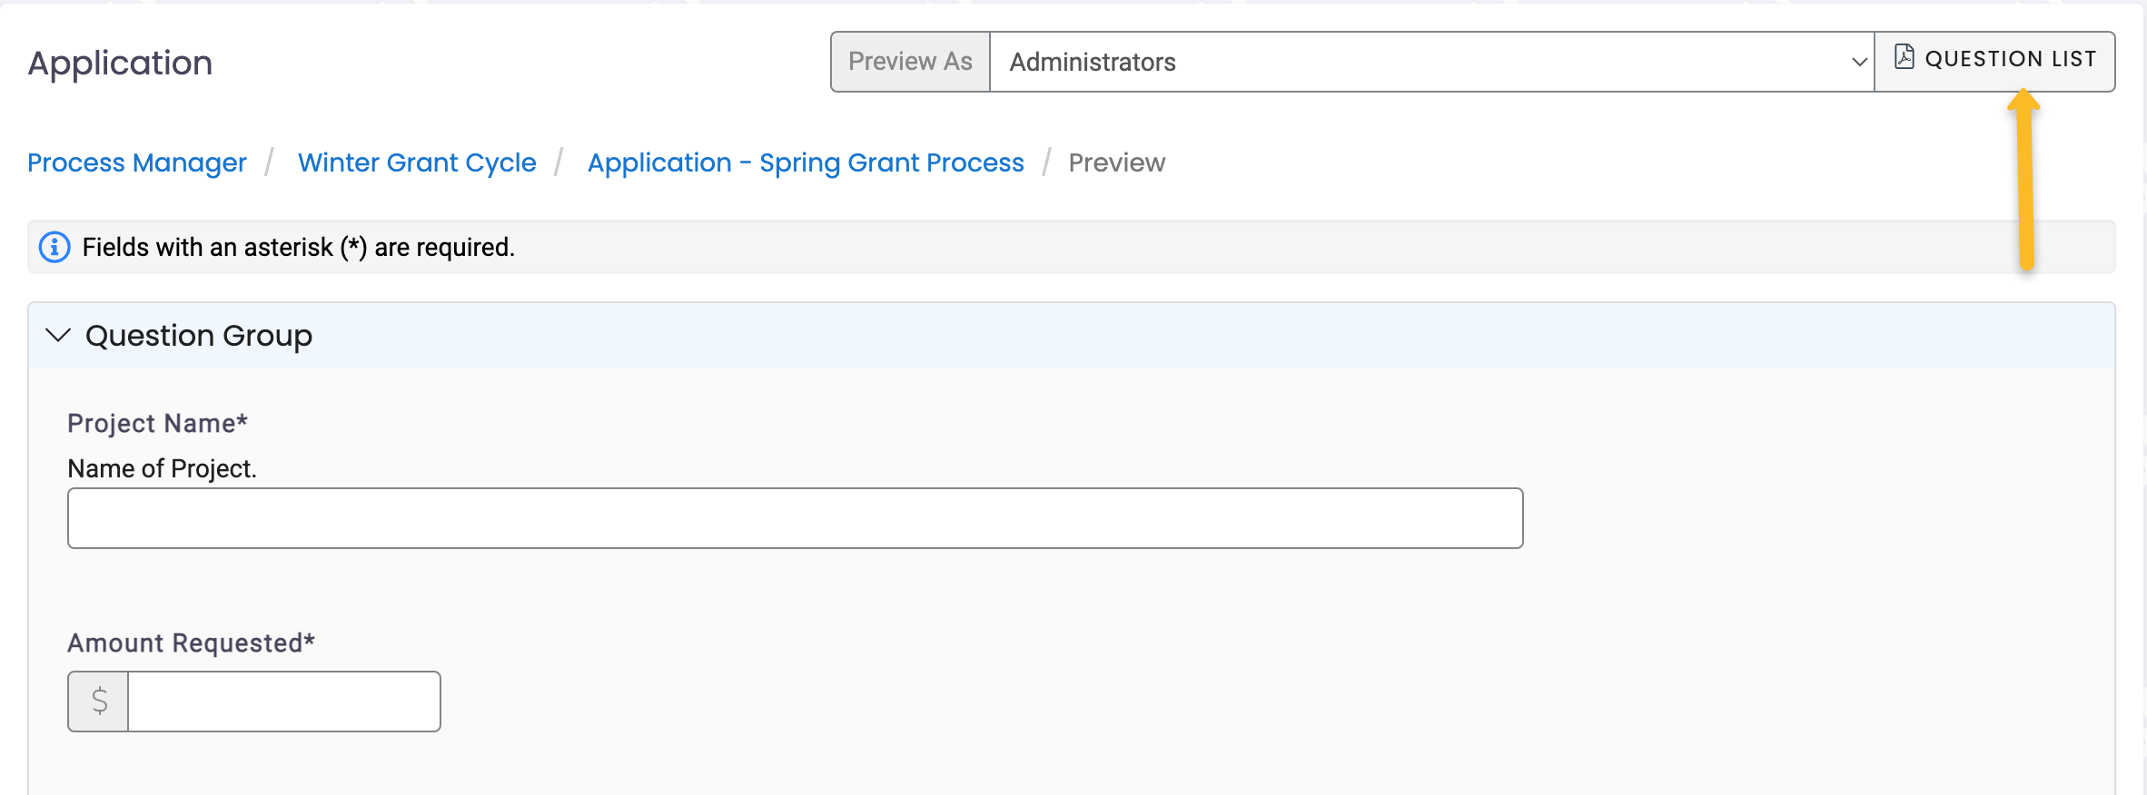Open the Winter Grant Cycle link
Image resolution: width=2147 pixels, height=795 pixels.
coord(417,162)
